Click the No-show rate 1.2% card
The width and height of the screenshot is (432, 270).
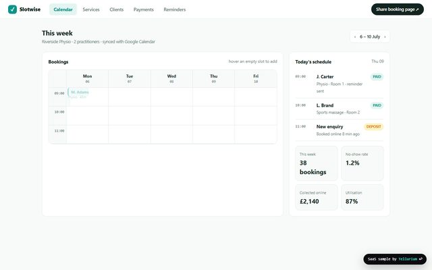tap(362, 163)
